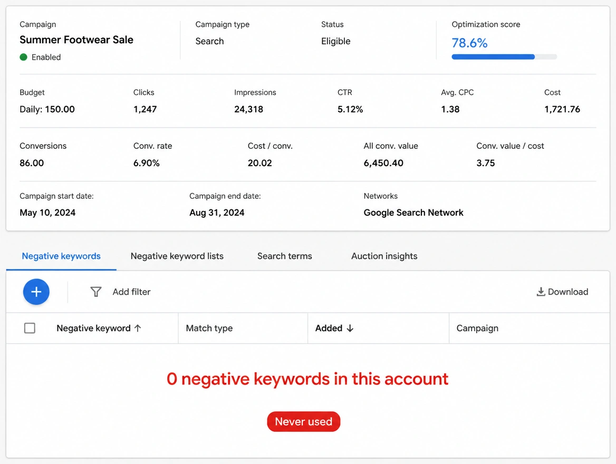
Task: Click the Campaign type label
Action: pos(223,24)
